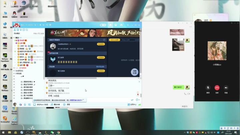240x135 pixels.
Task: Click the signal strength indicator in YY
Action: click(139, 105)
